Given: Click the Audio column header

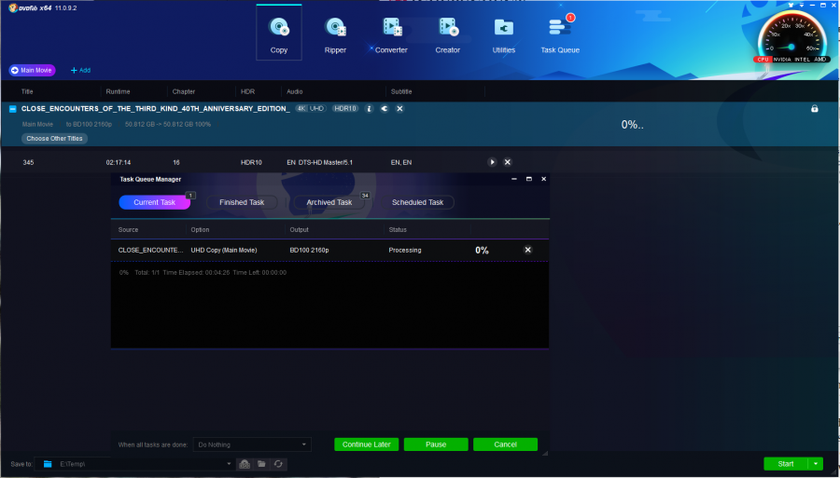Looking at the screenshot, I should pyautogui.click(x=295, y=91).
